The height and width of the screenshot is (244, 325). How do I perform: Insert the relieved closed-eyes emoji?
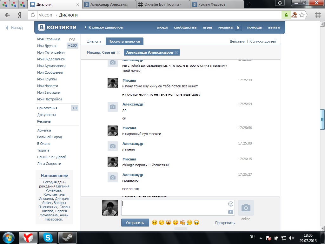tap(155, 222)
